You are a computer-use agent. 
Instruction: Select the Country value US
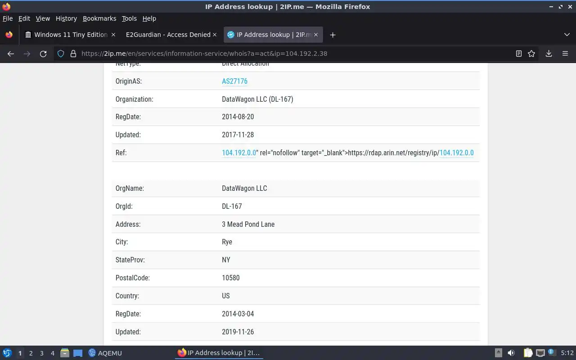[x=226, y=296]
